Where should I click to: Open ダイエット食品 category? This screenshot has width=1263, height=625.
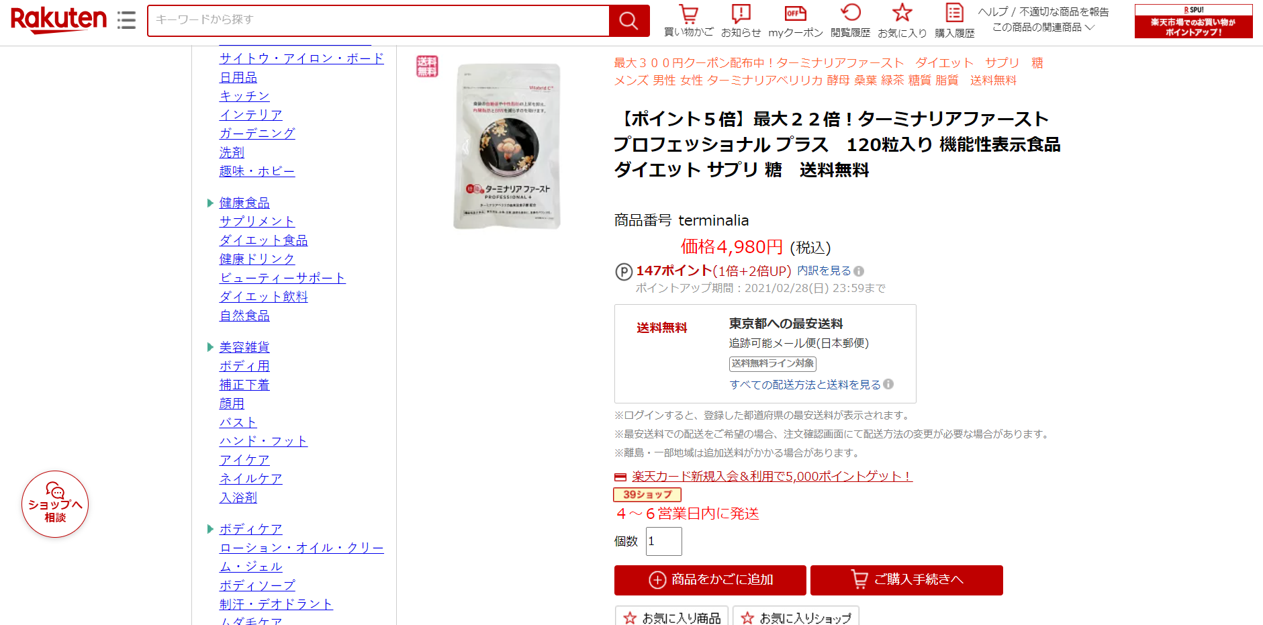(x=264, y=240)
